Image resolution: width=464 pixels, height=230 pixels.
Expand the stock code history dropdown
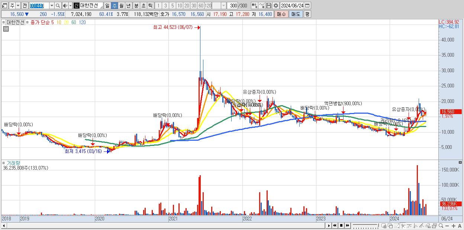point(52,6)
